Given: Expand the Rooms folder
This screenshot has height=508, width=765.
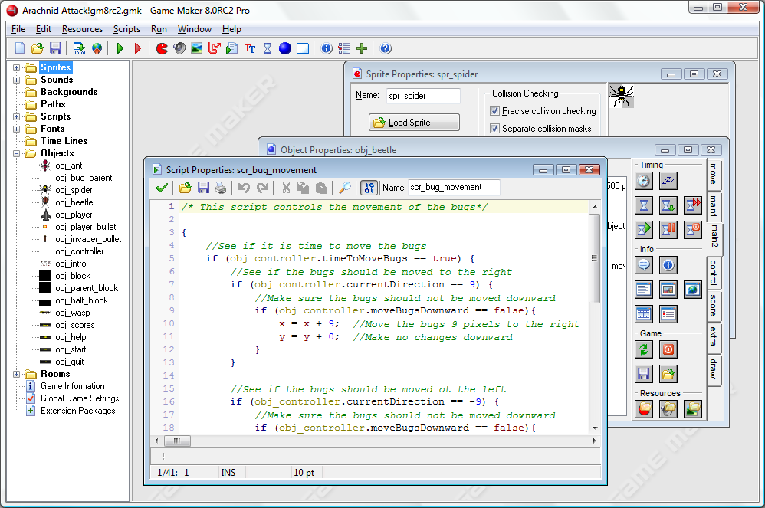Looking at the screenshot, I should pos(17,375).
